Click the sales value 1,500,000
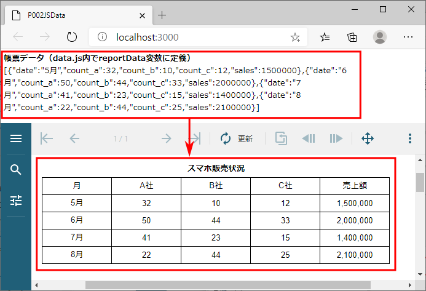The width and height of the screenshot is (426, 291). pos(355,203)
